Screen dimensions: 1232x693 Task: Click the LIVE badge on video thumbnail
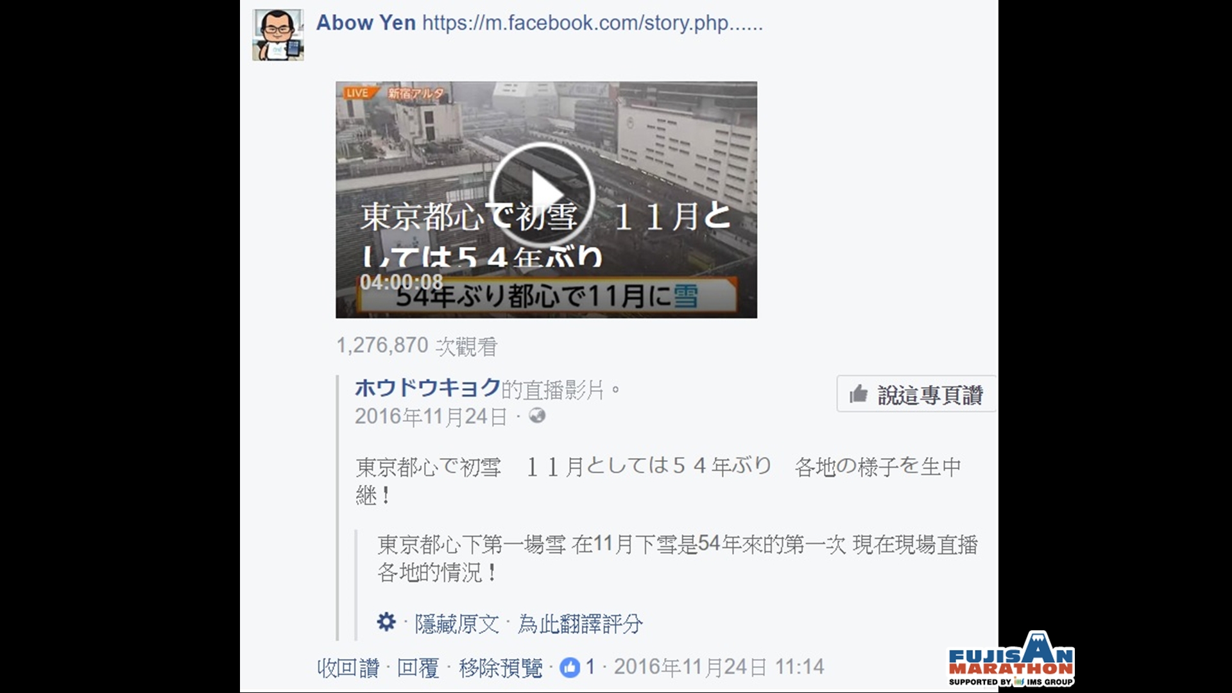(x=357, y=93)
